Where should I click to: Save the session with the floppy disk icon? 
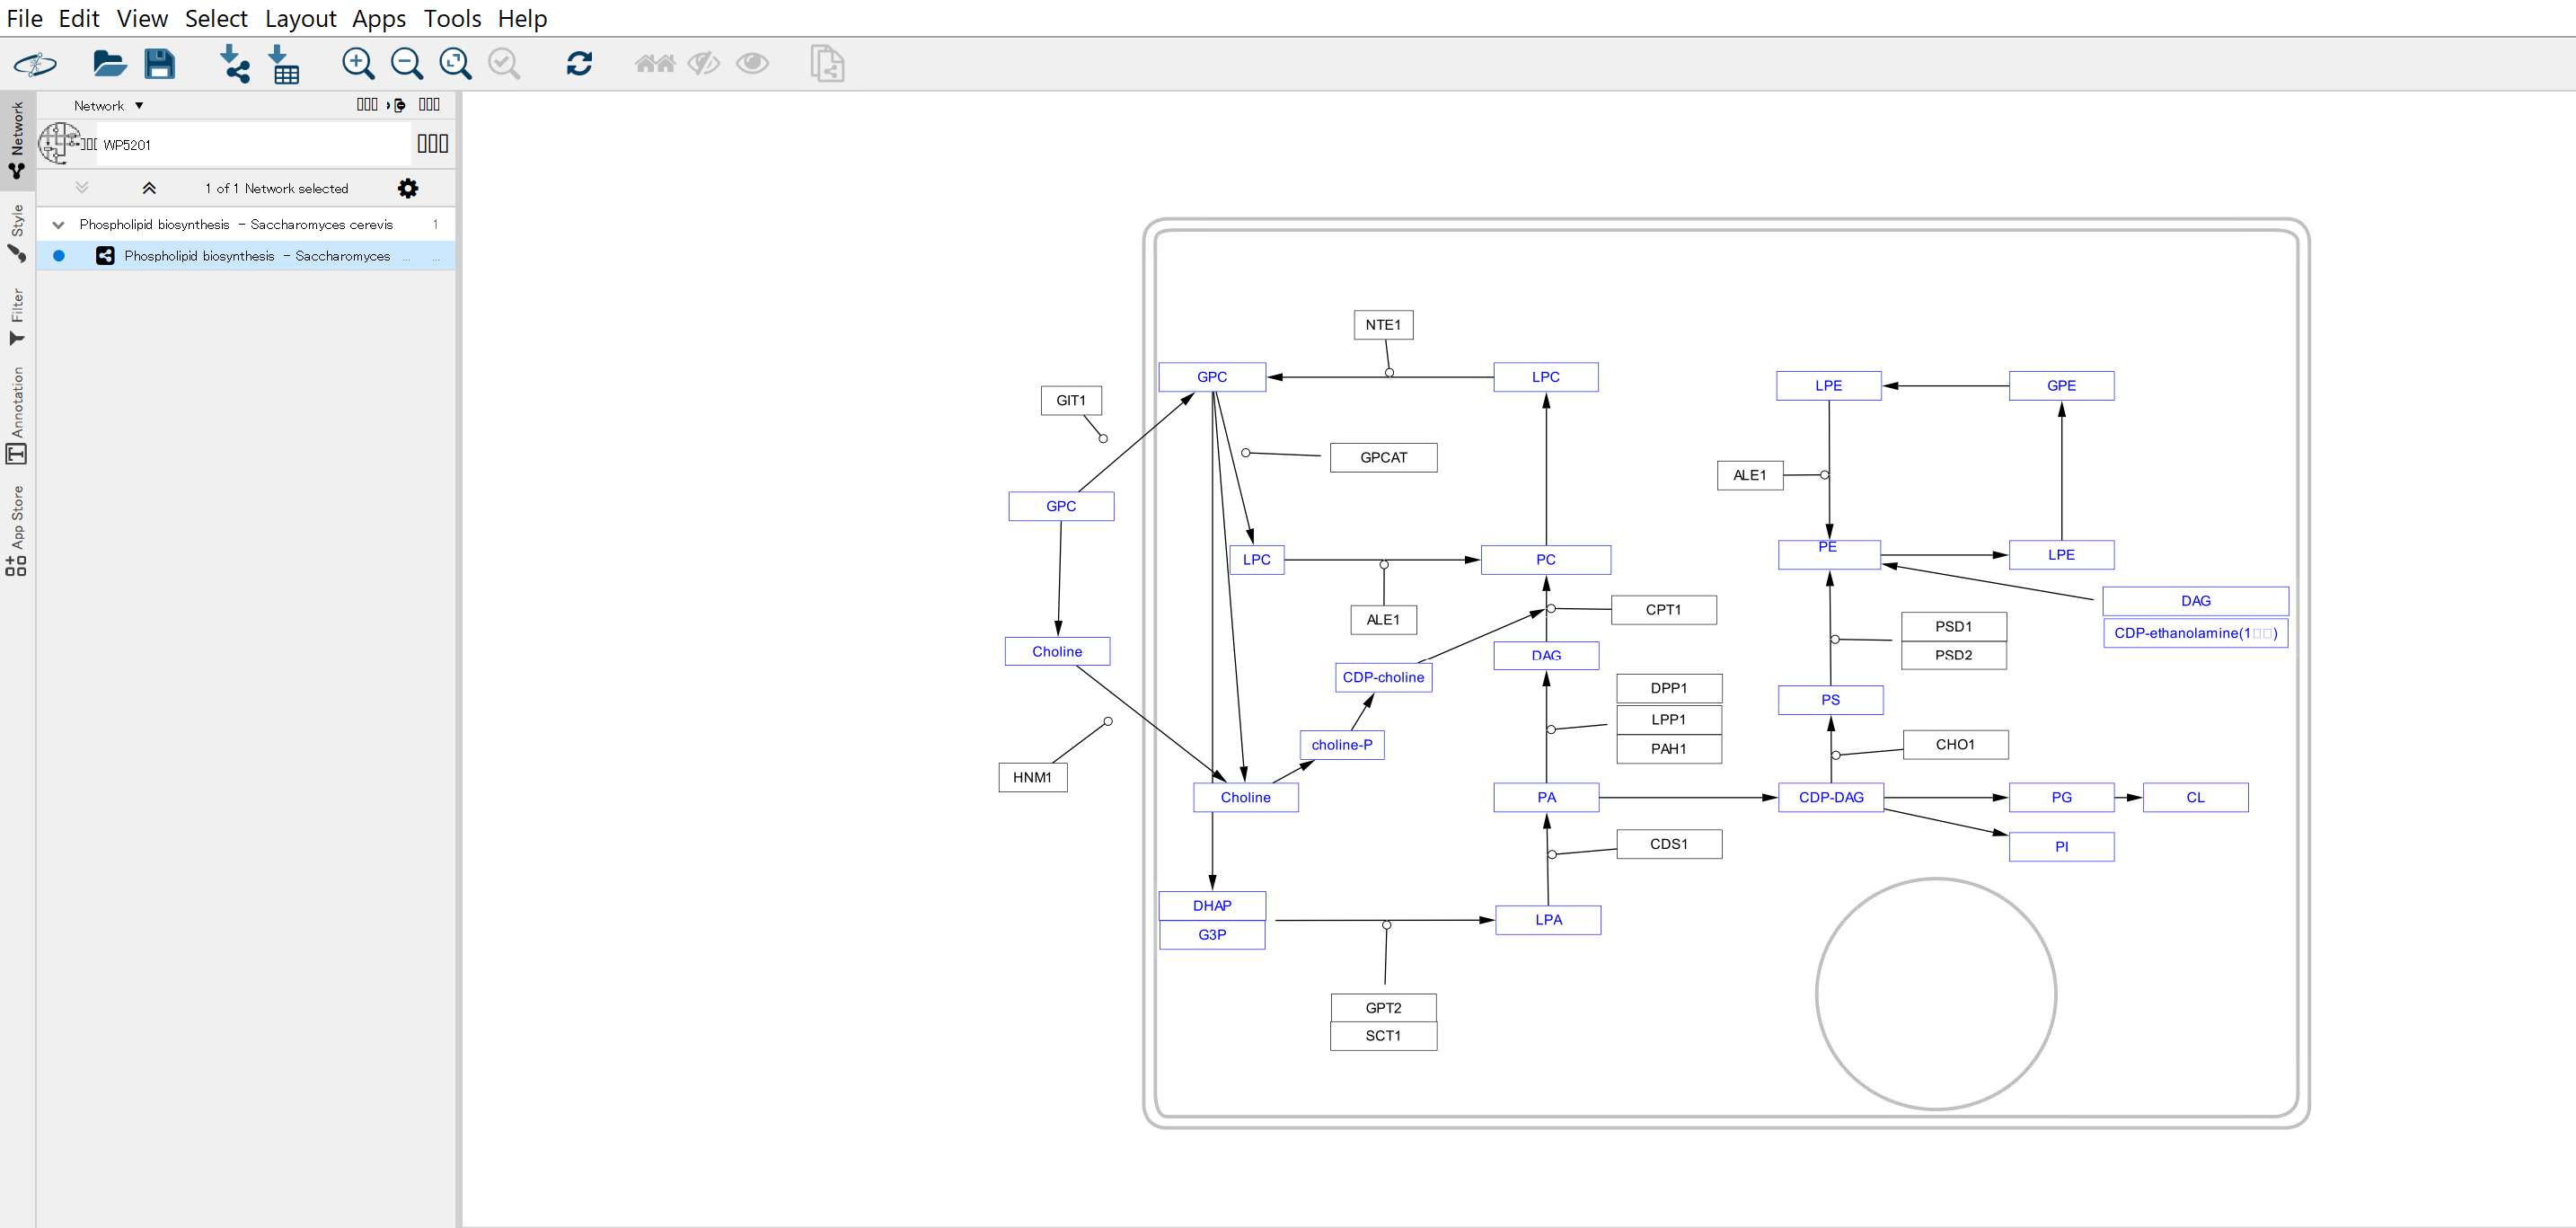[160, 64]
